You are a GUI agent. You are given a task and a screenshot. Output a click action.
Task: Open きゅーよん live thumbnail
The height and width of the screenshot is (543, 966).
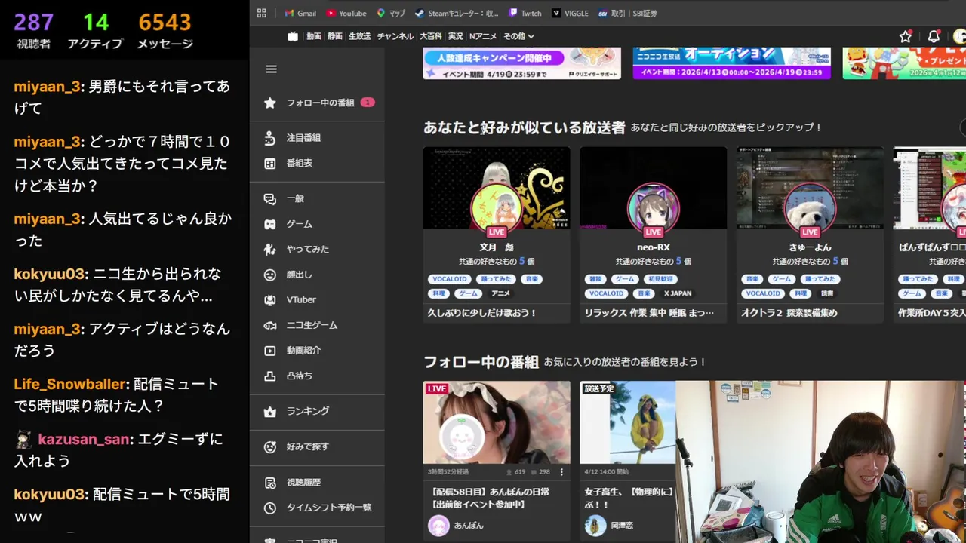(x=811, y=188)
